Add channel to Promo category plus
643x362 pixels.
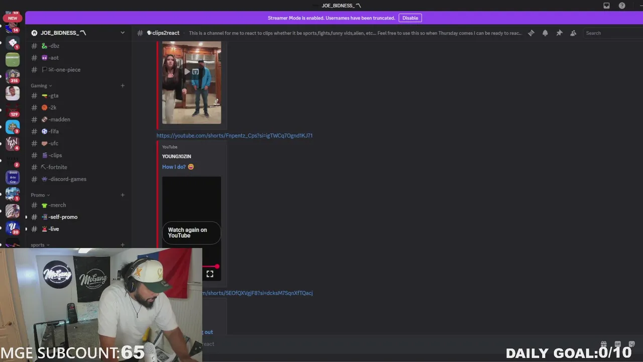tap(123, 195)
